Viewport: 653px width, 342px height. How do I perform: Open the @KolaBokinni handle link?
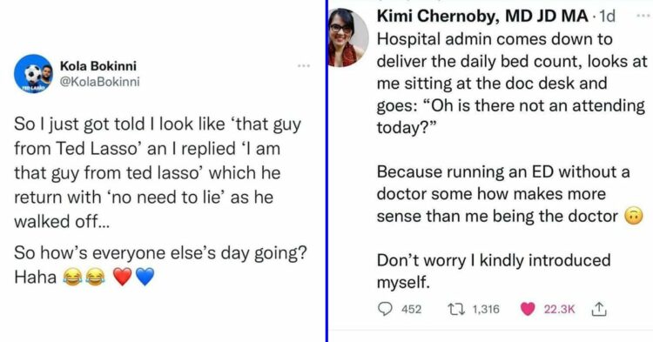99,82
